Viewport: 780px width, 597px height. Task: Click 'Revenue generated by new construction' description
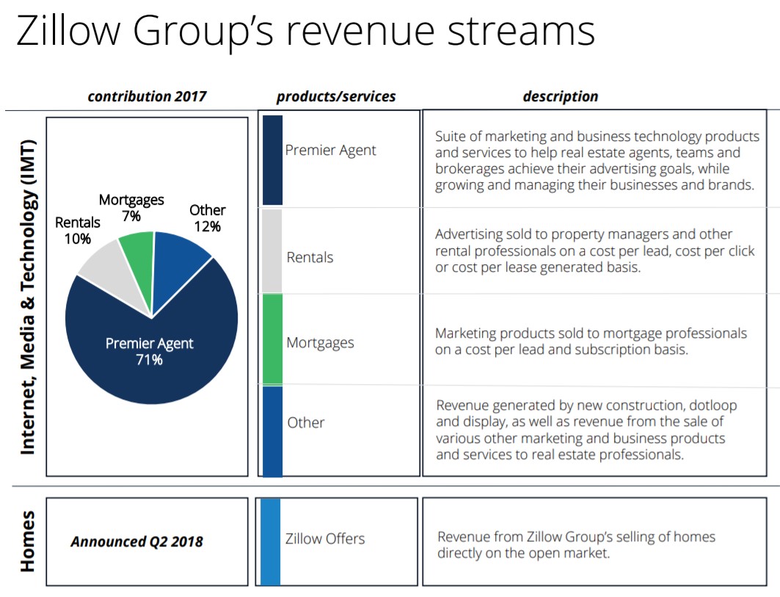[x=586, y=430]
